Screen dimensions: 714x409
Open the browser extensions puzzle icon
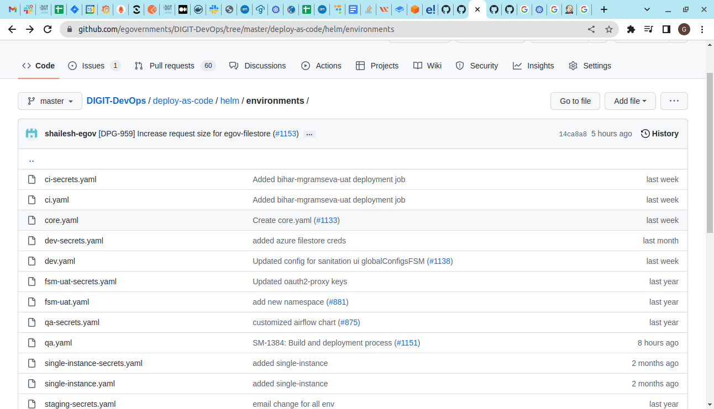(x=631, y=29)
